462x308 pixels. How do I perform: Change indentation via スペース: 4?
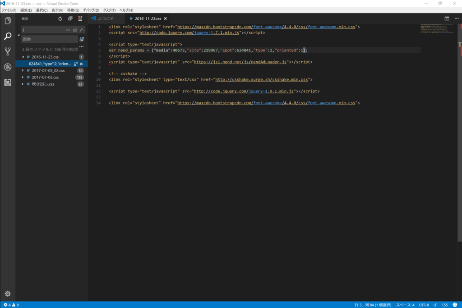pos(405,305)
